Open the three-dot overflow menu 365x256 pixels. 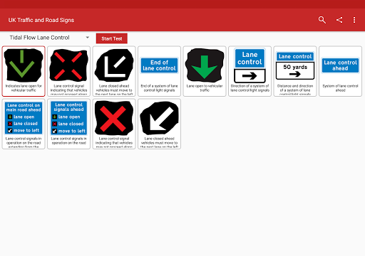[354, 20]
